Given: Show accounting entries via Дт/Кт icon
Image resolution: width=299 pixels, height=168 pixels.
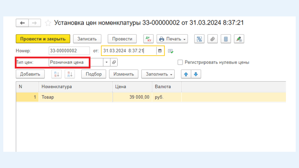Looking at the screenshot, I should 149,39.
